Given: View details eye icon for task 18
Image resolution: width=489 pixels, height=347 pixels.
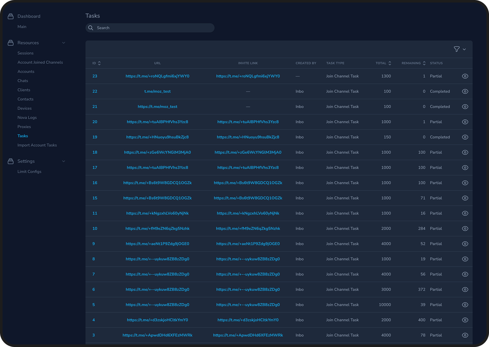Looking at the screenshot, I should [465, 153].
